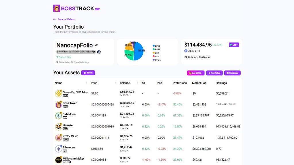Select Others legend entry
This screenshot has height=165, width=294.
[156, 60]
